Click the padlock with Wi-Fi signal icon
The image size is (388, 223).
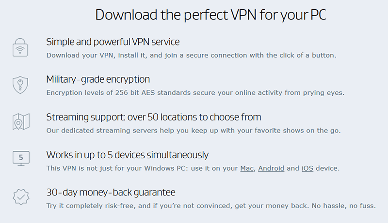[20, 47]
